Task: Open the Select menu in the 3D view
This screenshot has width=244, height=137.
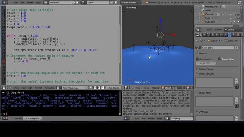Action: 146,88
